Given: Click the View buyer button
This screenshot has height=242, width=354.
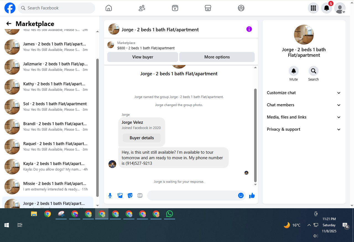Looking at the screenshot, I should (143, 57).
